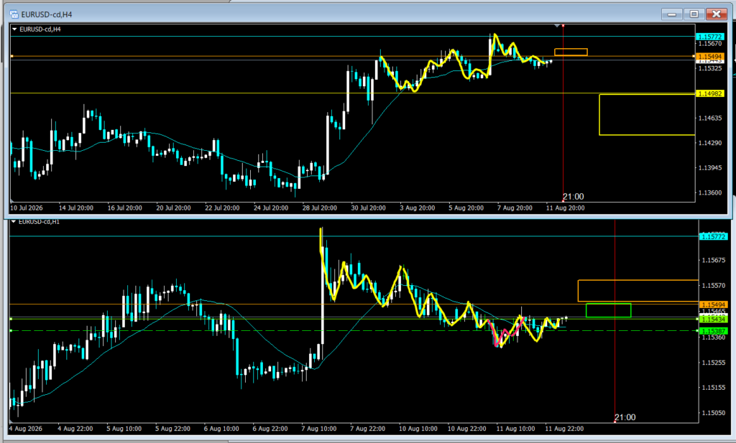The height and width of the screenshot is (443, 736).
Task: Click the 1.13600 price scale value
Action: pyautogui.click(x=709, y=192)
